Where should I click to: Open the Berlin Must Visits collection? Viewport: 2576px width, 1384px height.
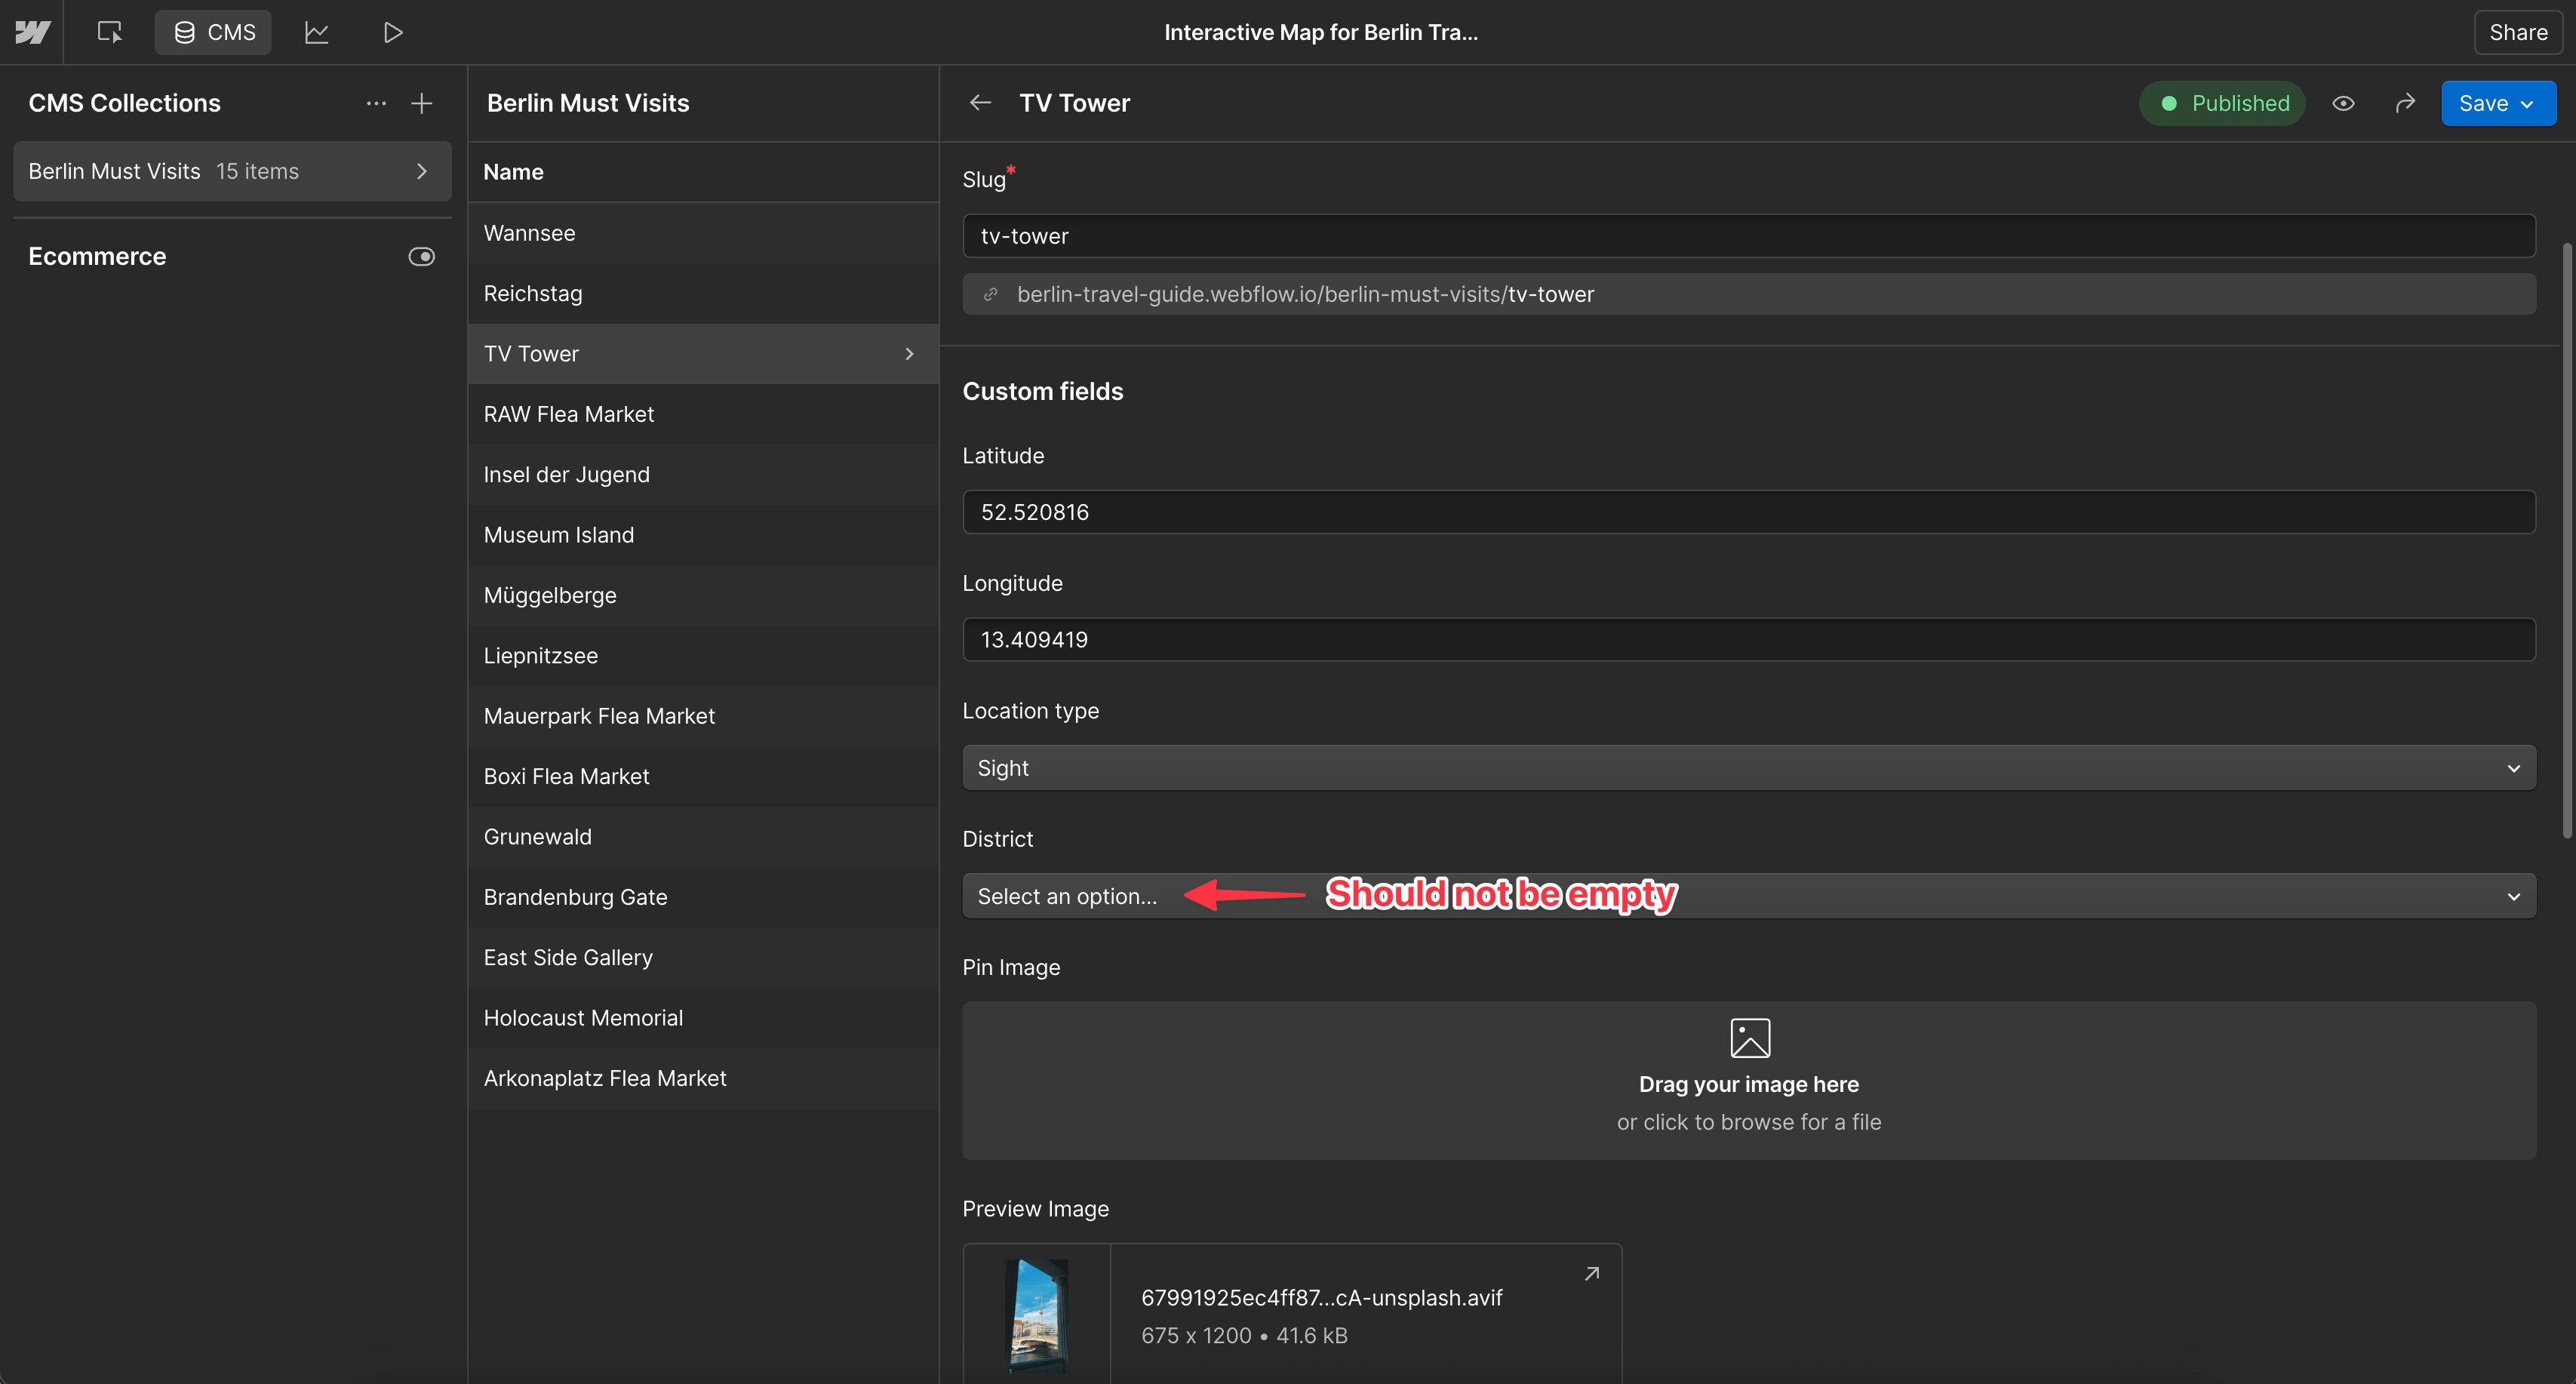pyautogui.click(x=232, y=171)
